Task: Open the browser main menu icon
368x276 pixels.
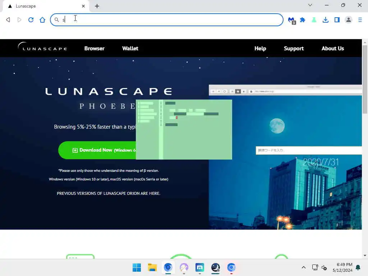Action: [360, 20]
